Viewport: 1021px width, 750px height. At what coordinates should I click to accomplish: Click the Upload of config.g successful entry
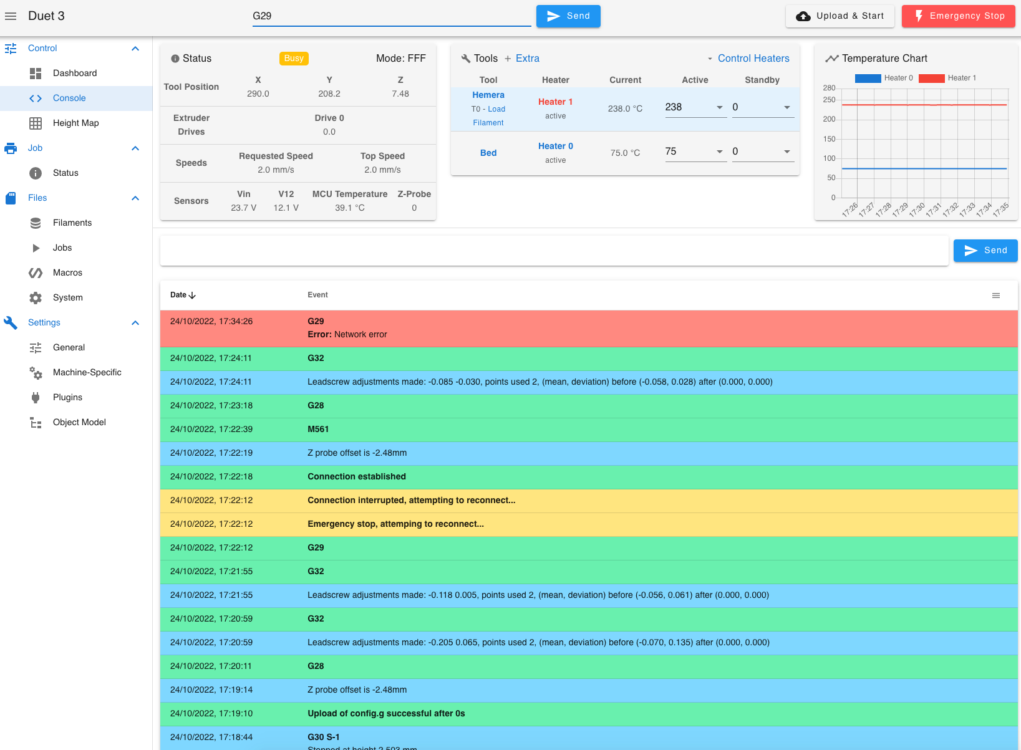(x=589, y=714)
